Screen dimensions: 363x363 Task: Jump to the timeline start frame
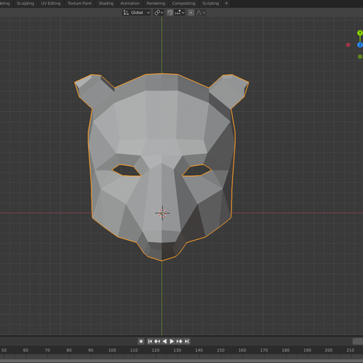tap(150, 341)
